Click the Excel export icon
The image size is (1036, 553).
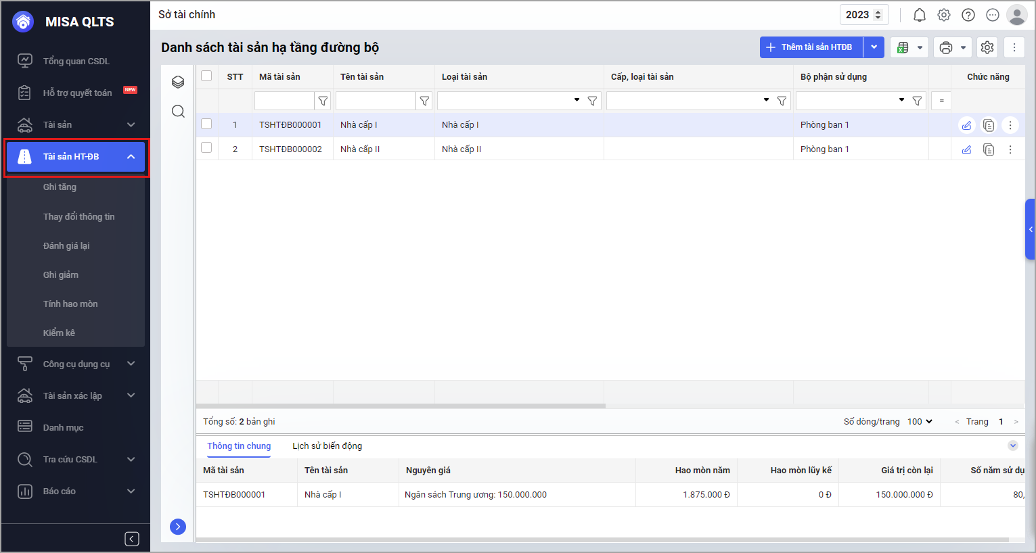coord(903,47)
